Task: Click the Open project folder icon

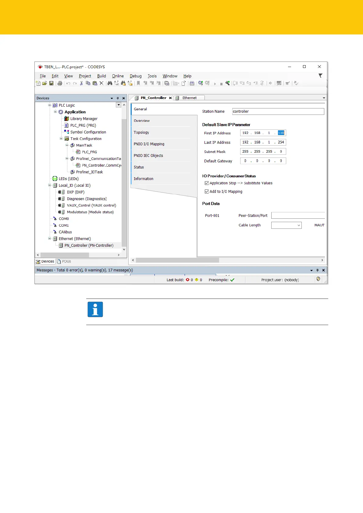Action: (x=44, y=83)
